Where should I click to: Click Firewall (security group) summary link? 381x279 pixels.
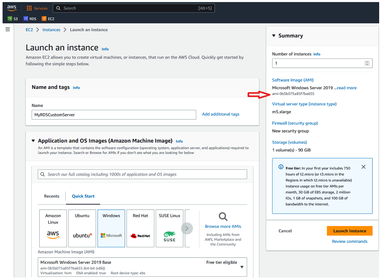click(295, 123)
